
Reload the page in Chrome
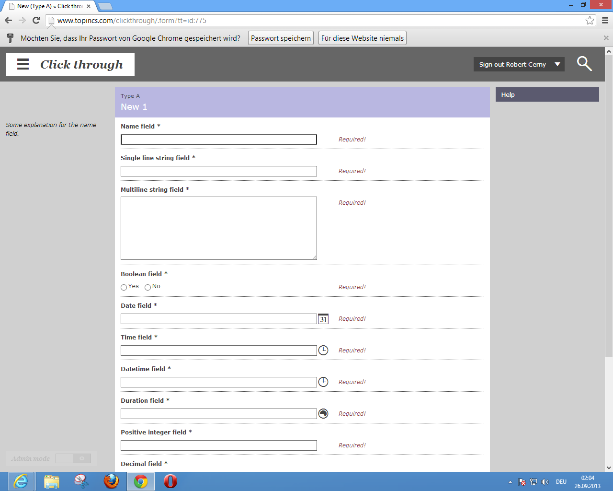click(36, 21)
